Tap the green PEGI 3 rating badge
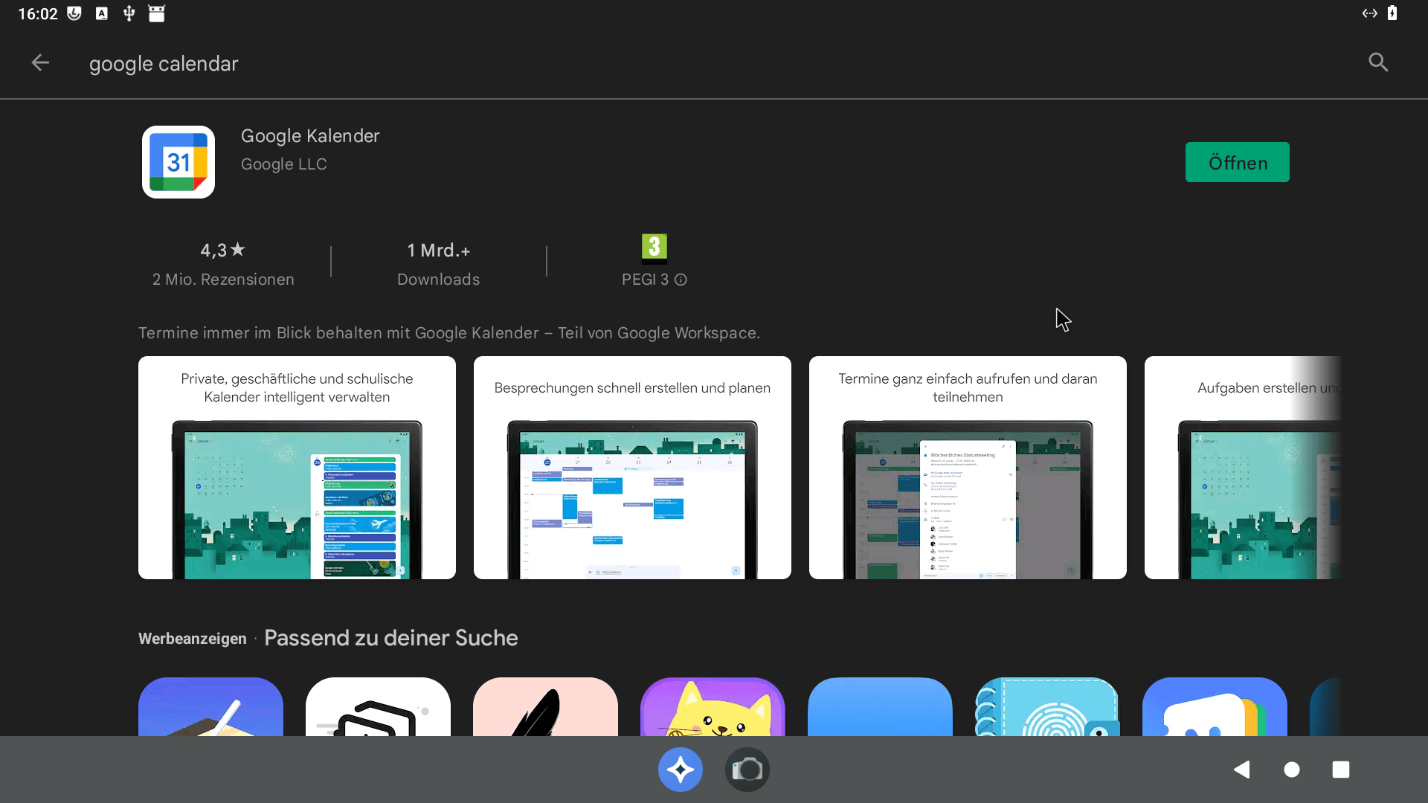This screenshot has height=803, width=1428. [x=654, y=248]
